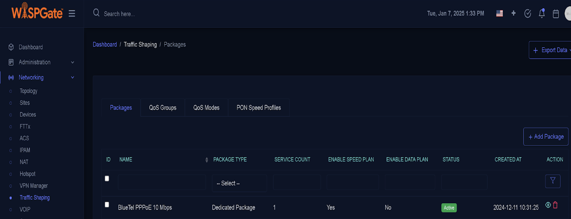Switch to the QoS Groups tab
This screenshot has height=219, width=571.
(x=162, y=108)
